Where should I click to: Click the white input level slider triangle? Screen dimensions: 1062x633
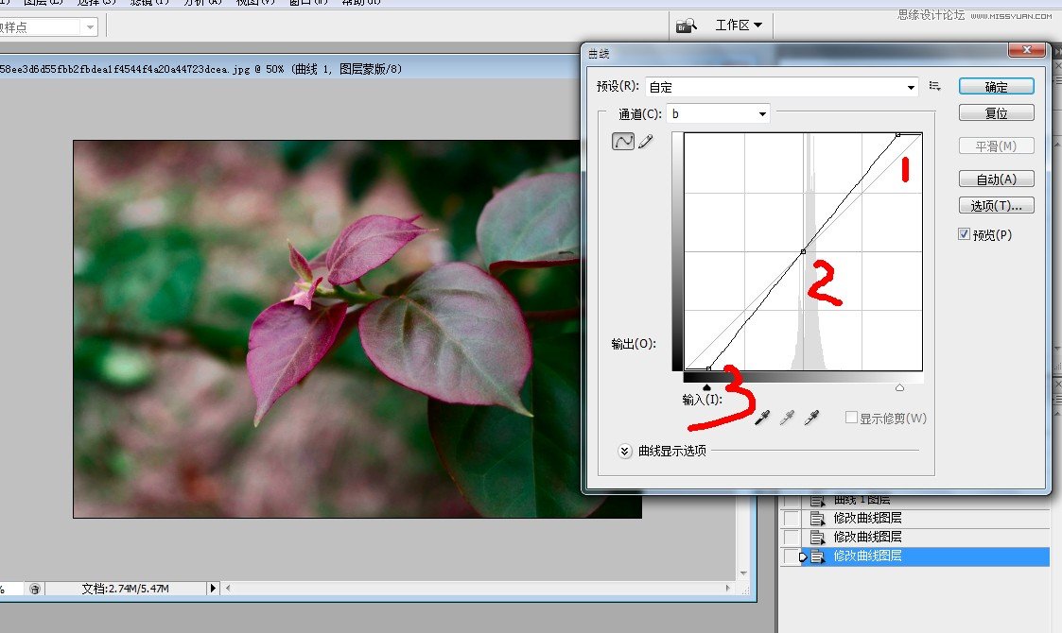pos(899,388)
